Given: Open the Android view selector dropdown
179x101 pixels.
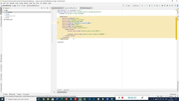Looking at the screenshot, I should 7,8.
